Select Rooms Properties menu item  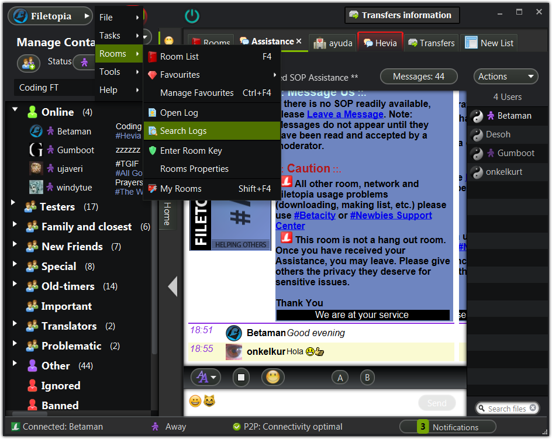[212, 169]
